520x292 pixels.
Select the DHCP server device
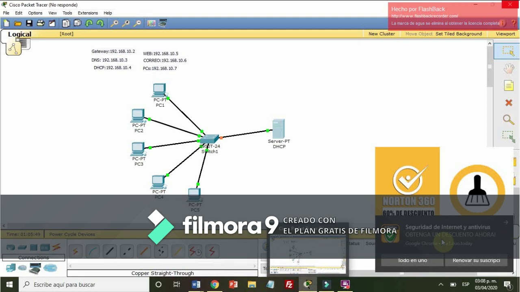point(279,129)
